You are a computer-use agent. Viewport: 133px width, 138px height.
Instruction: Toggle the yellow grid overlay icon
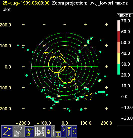tap(58, 134)
